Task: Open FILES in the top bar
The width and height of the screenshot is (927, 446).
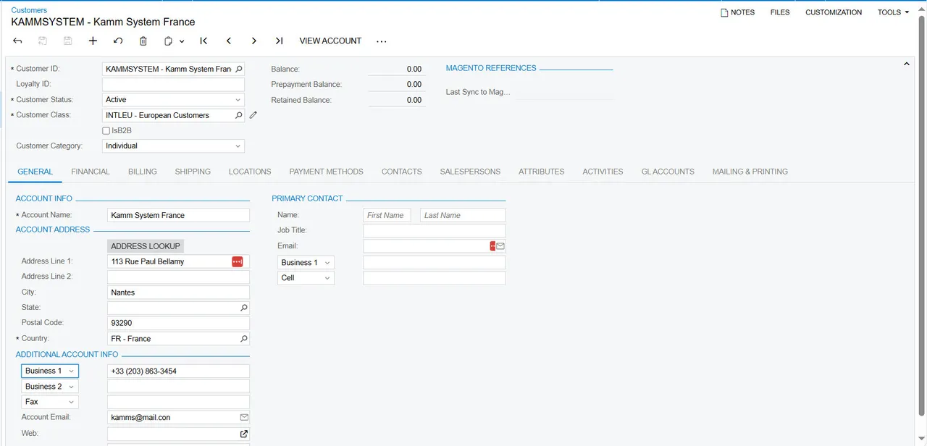Action: click(x=780, y=12)
